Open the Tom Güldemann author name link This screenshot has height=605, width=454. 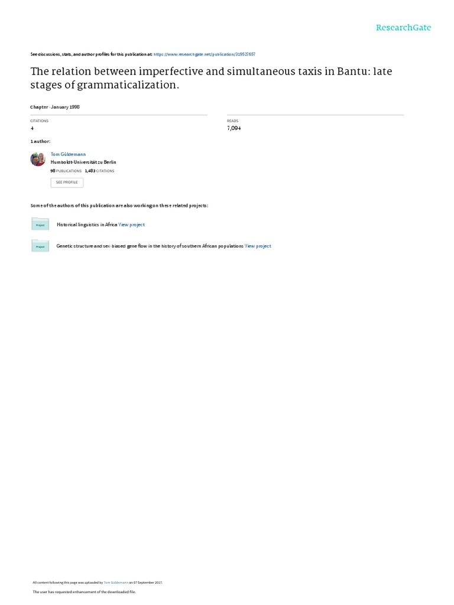pos(69,154)
